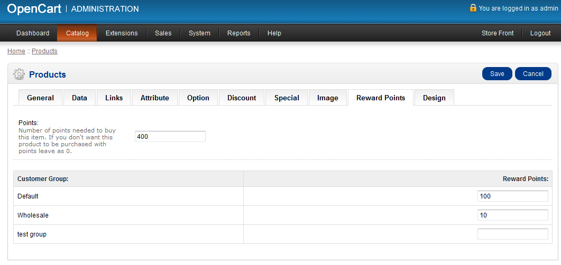The image size is (561, 265).
Task: Open the Sales menu
Action: coord(163,33)
